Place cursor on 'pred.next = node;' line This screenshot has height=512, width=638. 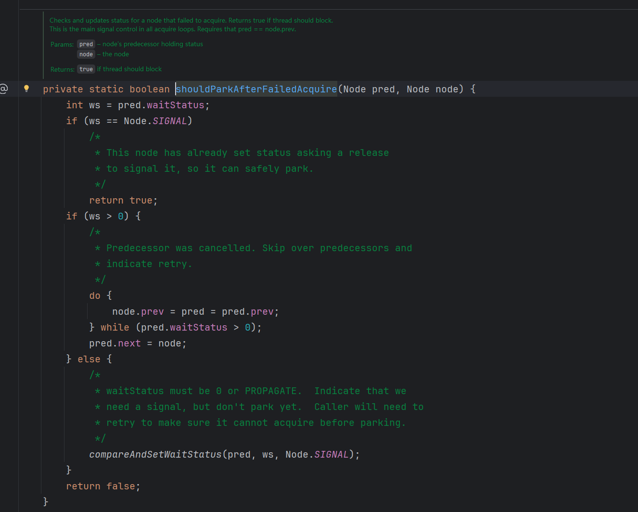pos(138,343)
